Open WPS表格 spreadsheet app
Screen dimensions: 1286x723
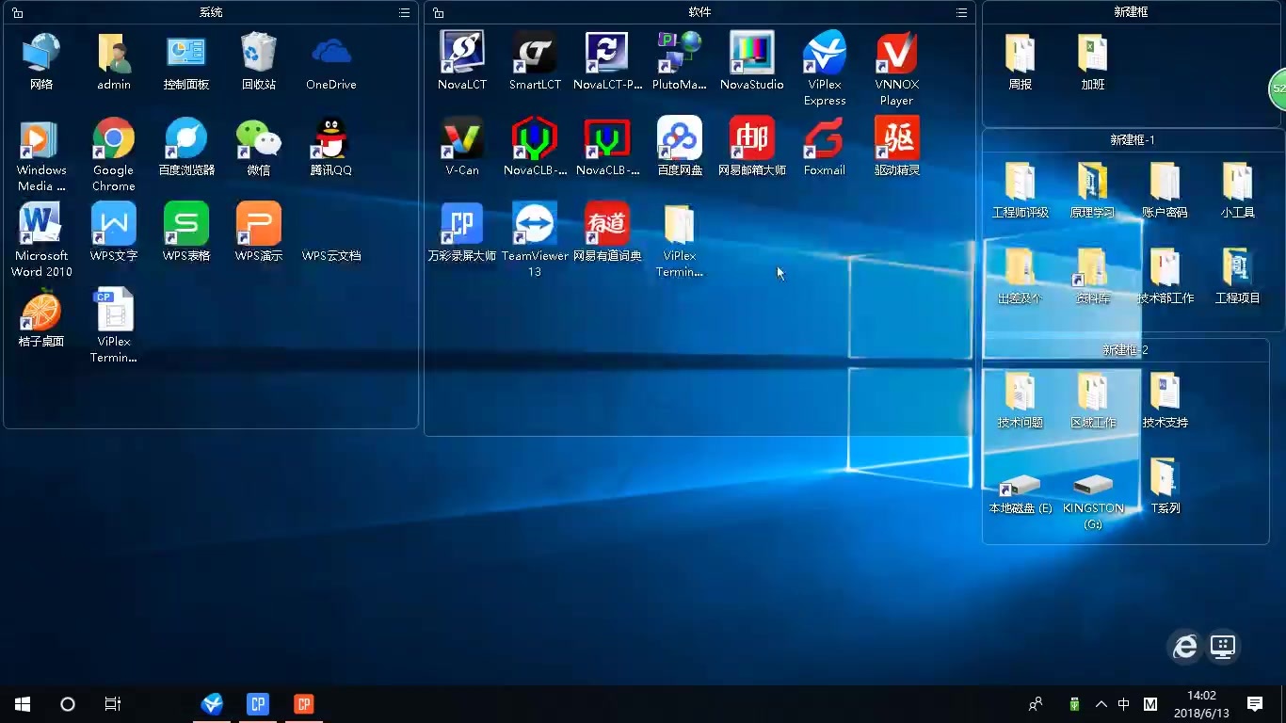(186, 224)
